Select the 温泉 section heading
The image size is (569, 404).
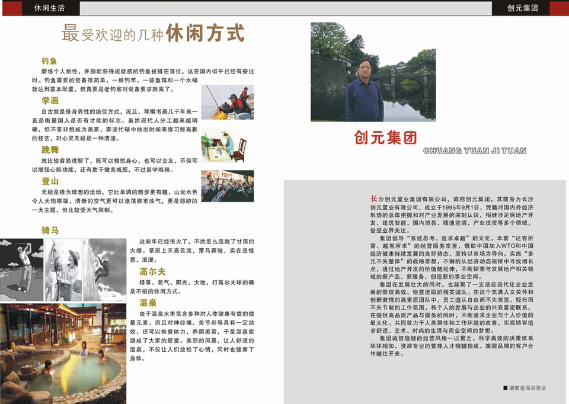click(x=148, y=303)
